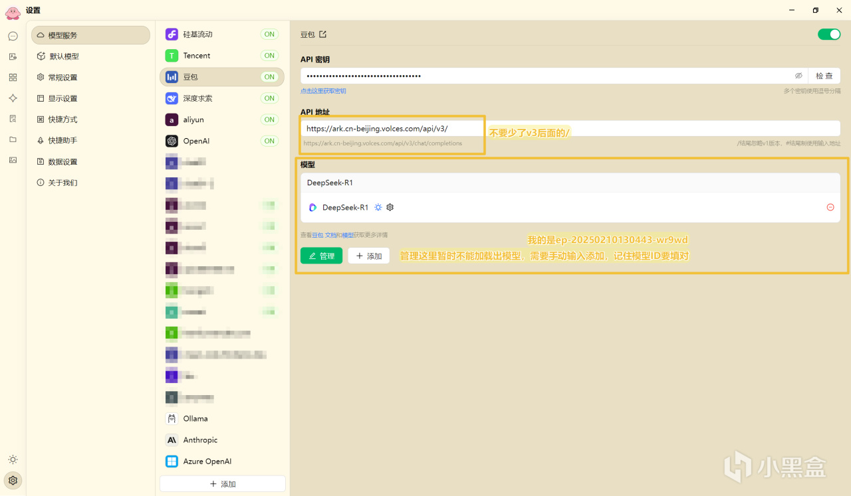Open 文档 link in model help text

pyautogui.click(x=330, y=235)
